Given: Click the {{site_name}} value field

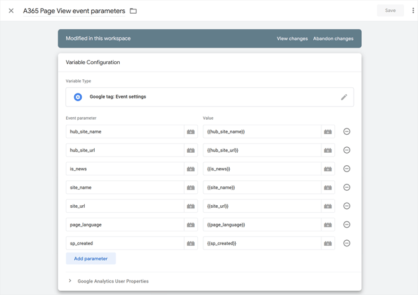Looking at the screenshot, I should pyautogui.click(x=262, y=188).
